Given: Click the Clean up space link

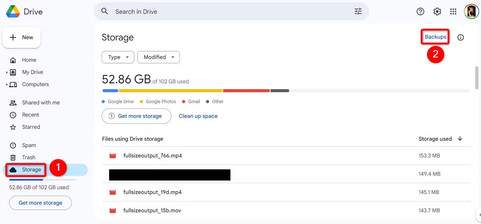Looking at the screenshot, I should tap(198, 116).
